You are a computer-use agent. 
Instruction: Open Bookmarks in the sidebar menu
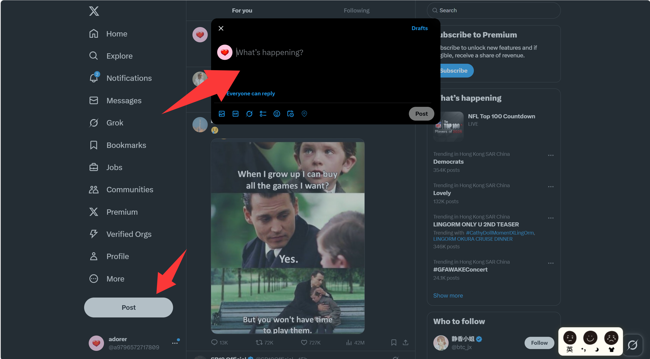(x=126, y=145)
